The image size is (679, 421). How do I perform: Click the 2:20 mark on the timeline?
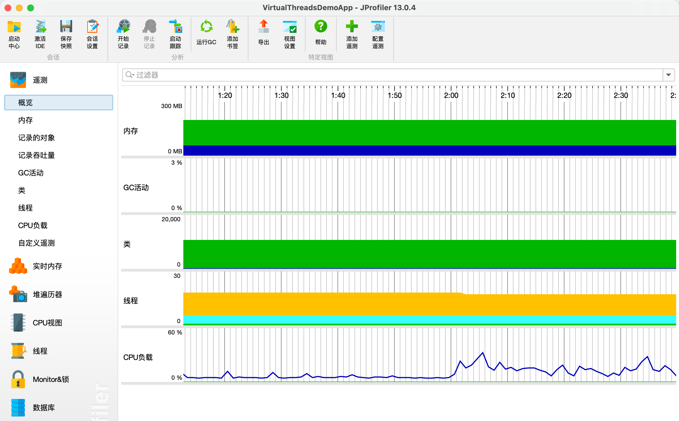(564, 95)
